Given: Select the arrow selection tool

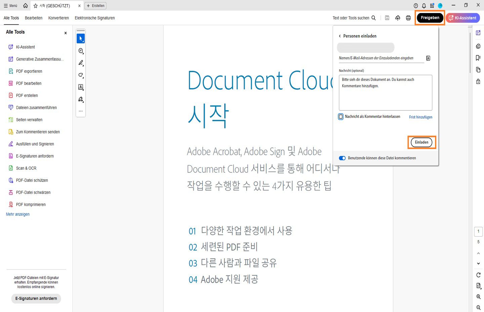Looking at the screenshot, I should (81, 39).
